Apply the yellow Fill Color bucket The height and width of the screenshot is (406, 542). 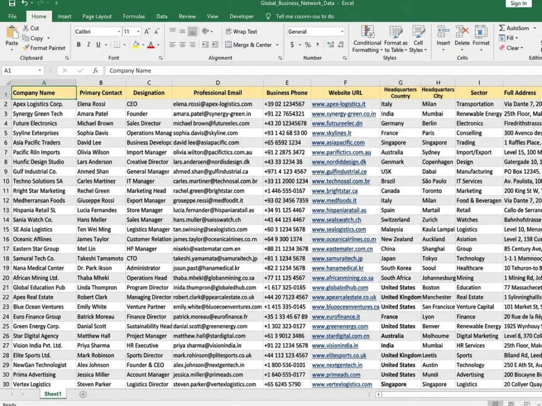(x=136, y=44)
